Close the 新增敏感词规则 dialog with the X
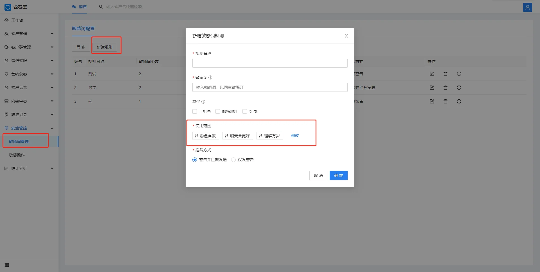This screenshot has height=272, width=540. pos(346,36)
